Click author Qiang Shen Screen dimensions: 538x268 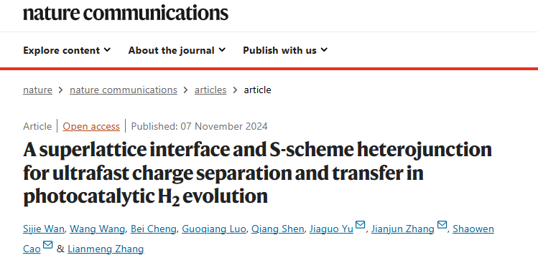pyautogui.click(x=277, y=229)
